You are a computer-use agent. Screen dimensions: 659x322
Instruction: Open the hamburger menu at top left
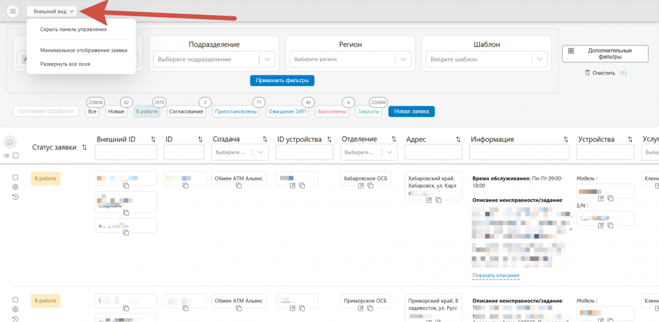coord(13,11)
